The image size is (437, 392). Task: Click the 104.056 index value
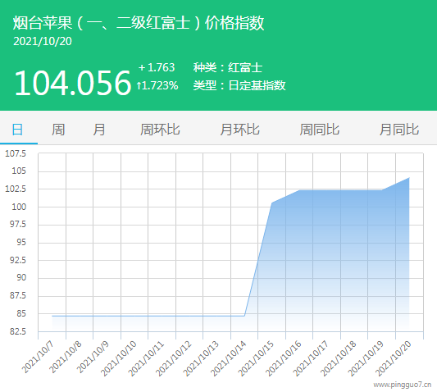73,83
